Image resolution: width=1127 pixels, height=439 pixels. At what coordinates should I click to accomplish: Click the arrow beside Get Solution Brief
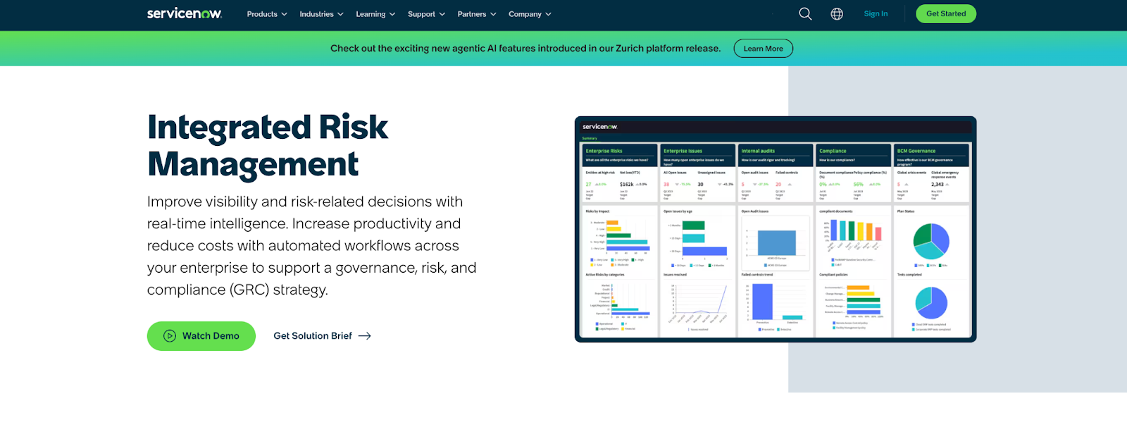click(365, 336)
